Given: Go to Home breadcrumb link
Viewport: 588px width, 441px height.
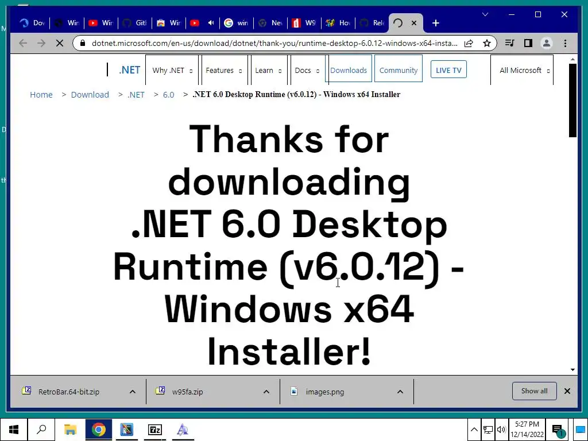Looking at the screenshot, I should coord(41,95).
